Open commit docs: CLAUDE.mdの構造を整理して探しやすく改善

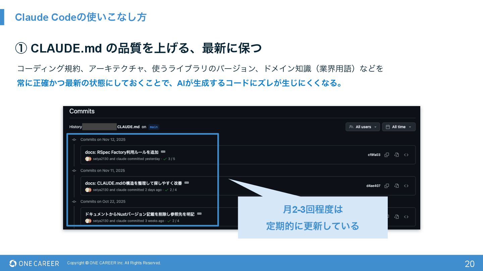133,183
